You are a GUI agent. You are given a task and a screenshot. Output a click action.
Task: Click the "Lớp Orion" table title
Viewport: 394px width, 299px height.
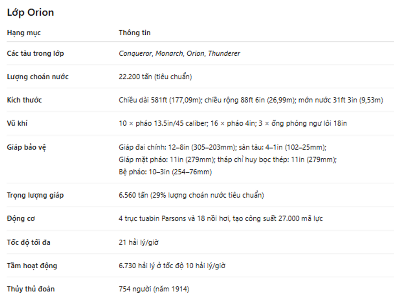(30, 13)
